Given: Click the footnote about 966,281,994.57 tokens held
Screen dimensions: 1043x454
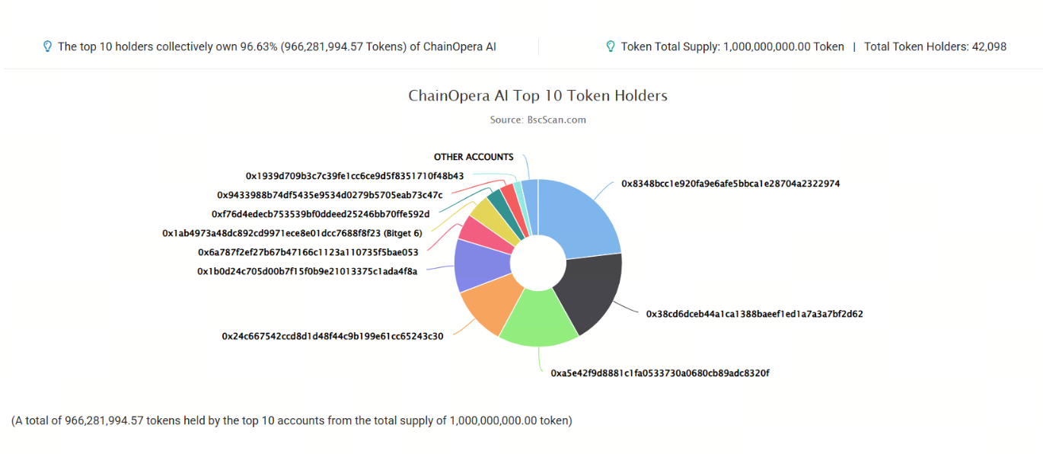Looking at the screenshot, I should [x=292, y=420].
